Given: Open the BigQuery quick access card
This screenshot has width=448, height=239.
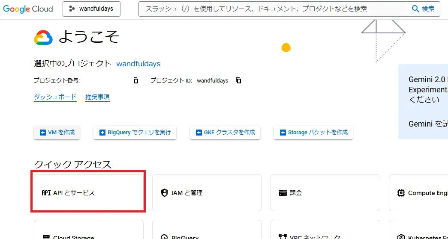Looking at the screenshot, I should (207, 230).
